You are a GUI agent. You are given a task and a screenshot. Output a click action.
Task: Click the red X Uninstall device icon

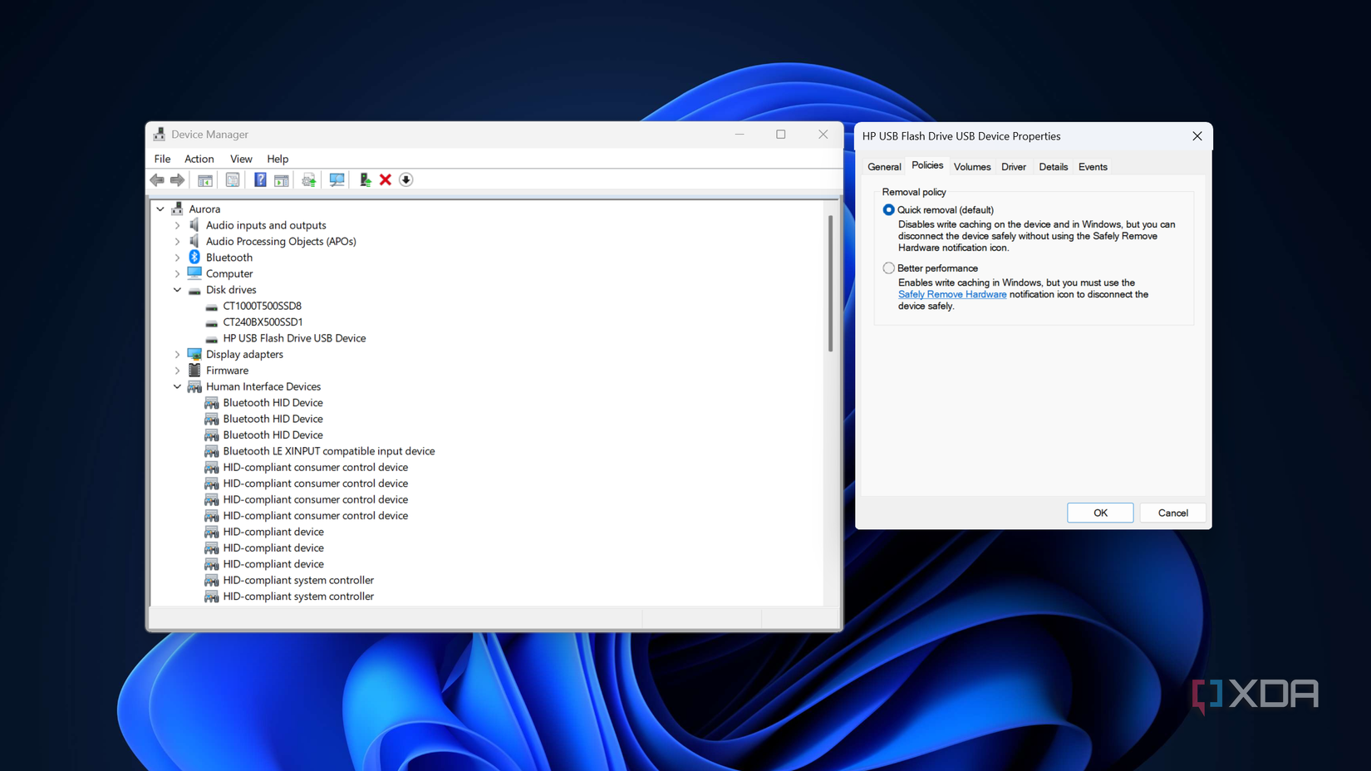click(x=386, y=179)
